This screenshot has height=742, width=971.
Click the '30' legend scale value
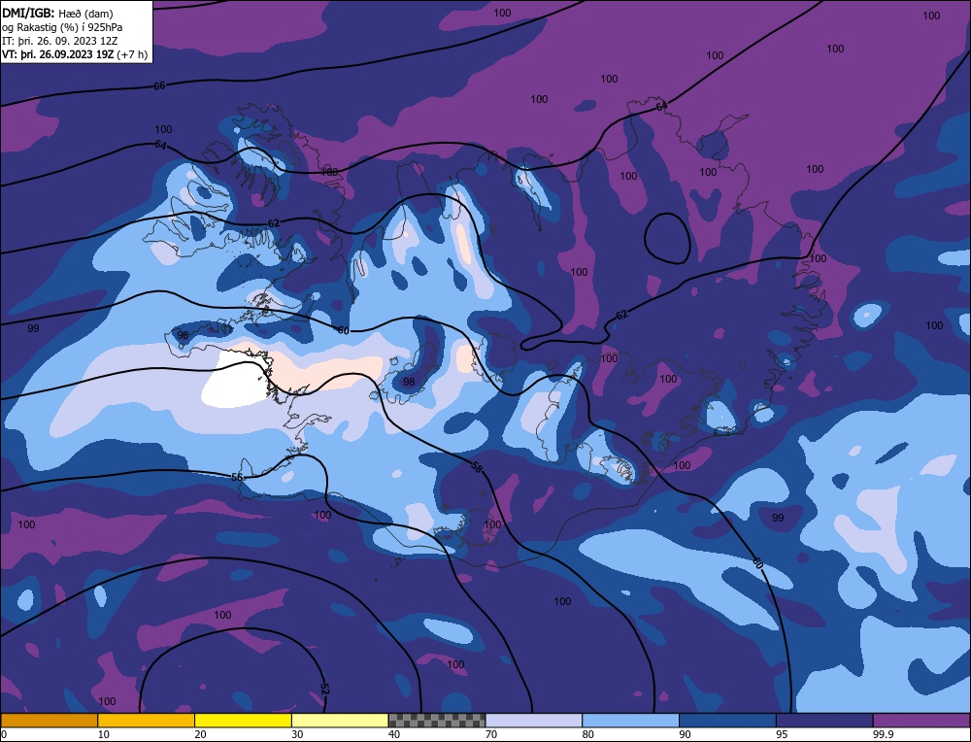tap(297, 734)
